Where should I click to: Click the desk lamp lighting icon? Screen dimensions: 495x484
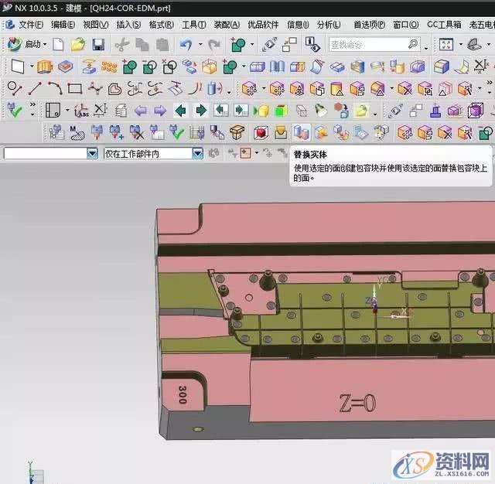(321, 111)
